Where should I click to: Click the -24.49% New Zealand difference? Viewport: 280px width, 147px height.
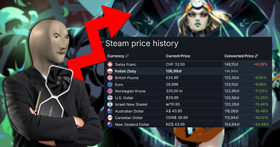(261, 124)
